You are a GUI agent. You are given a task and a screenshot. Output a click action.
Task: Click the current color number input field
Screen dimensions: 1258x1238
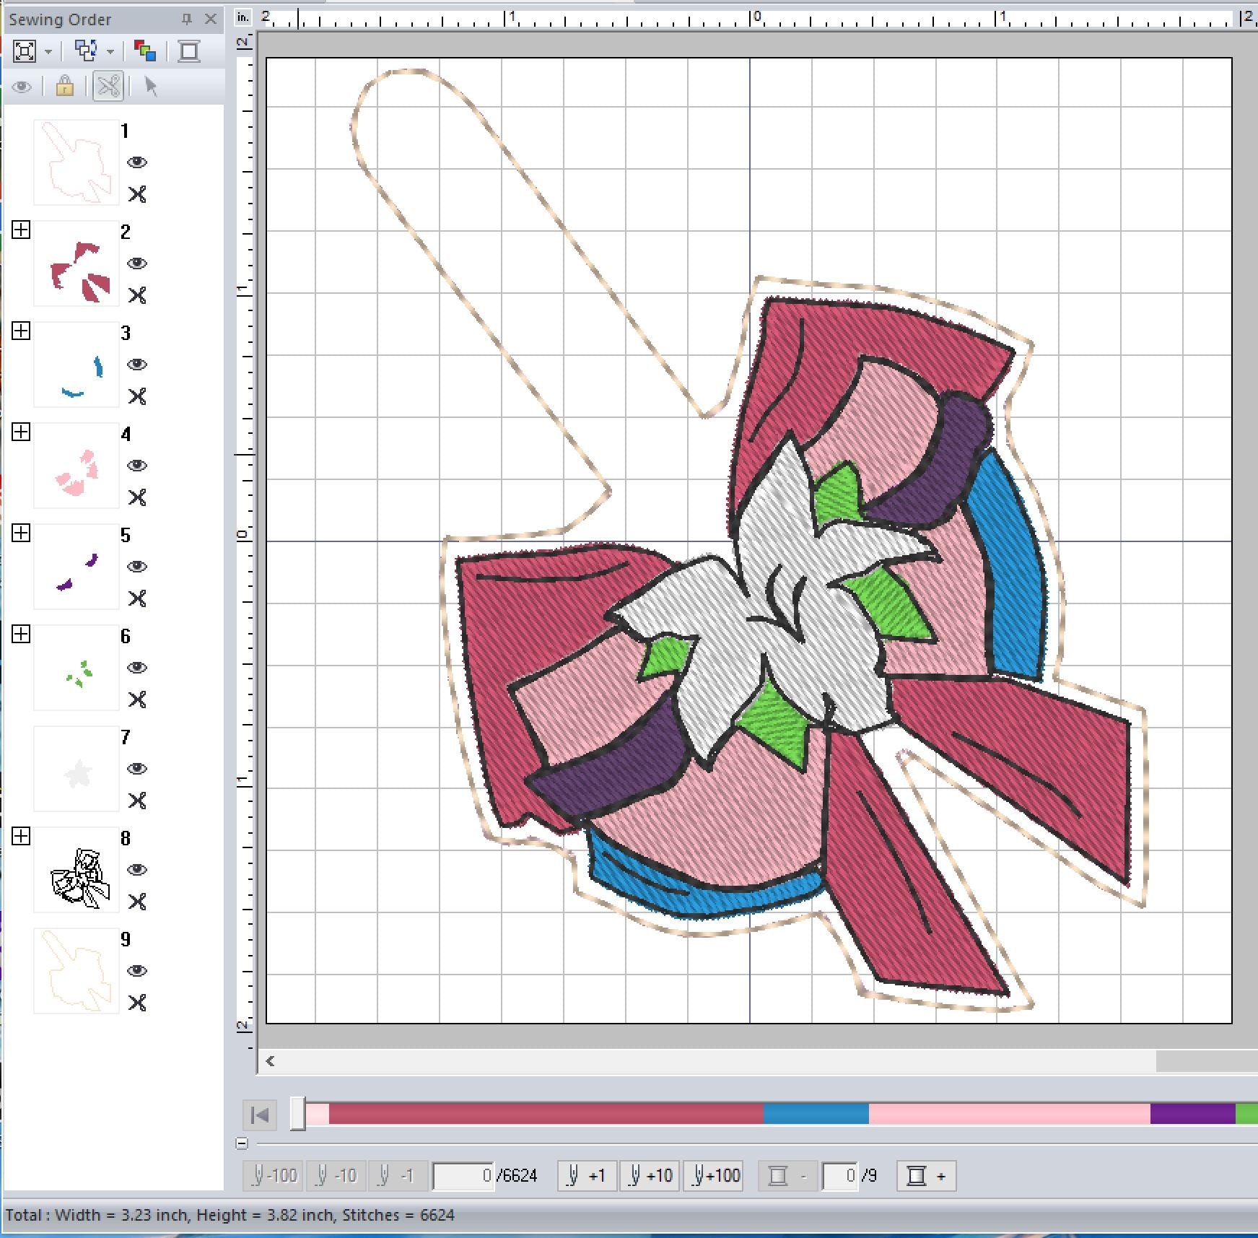840,1176
